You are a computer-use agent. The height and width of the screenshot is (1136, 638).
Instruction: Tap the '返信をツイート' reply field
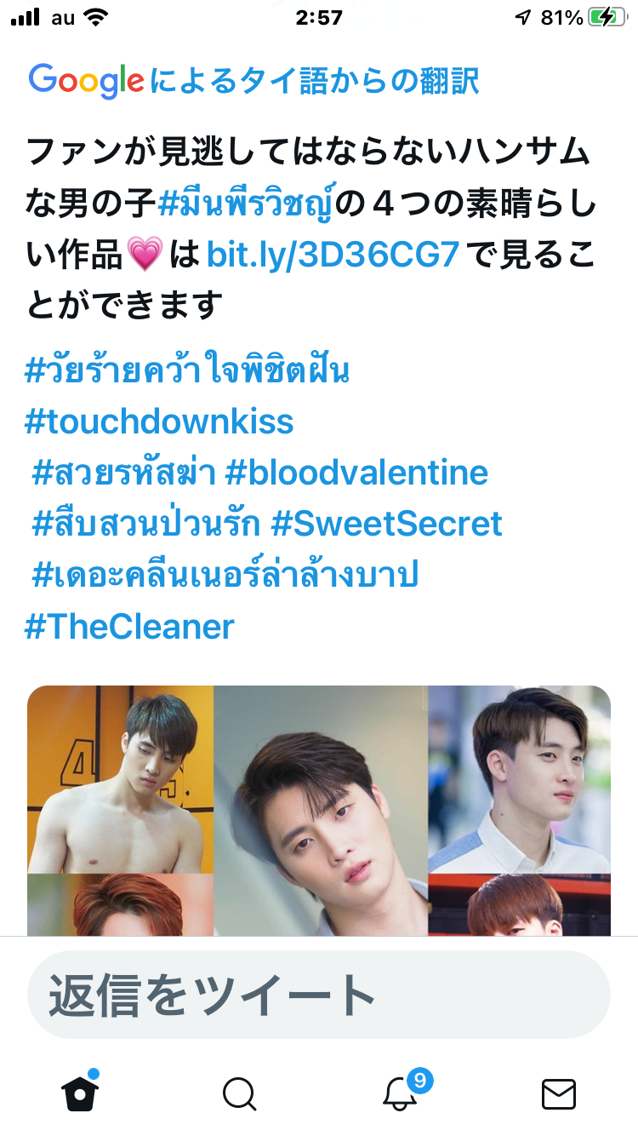[319, 994]
